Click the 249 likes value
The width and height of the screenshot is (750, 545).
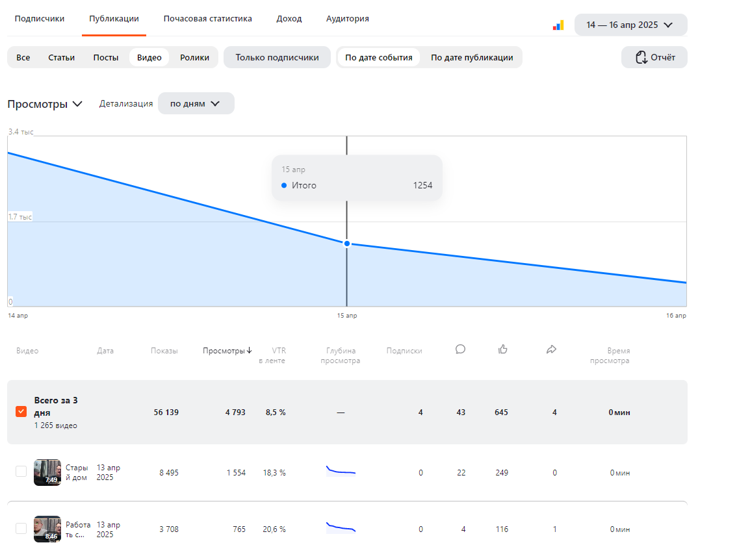pos(502,472)
